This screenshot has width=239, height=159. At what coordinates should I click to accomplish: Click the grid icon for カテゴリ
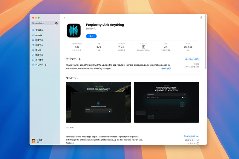point(33,60)
